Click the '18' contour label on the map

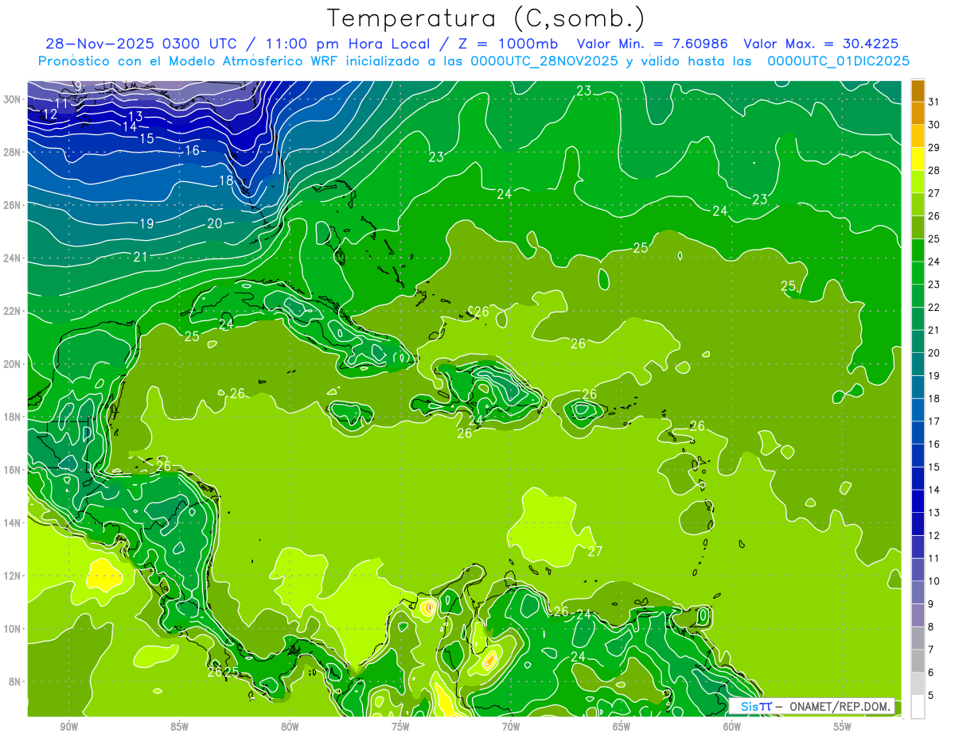(x=226, y=180)
